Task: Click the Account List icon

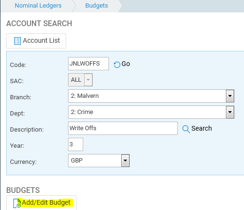Action: (18, 41)
